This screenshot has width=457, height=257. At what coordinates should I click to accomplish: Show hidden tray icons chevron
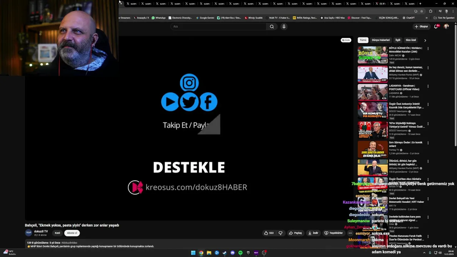point(424,253)
